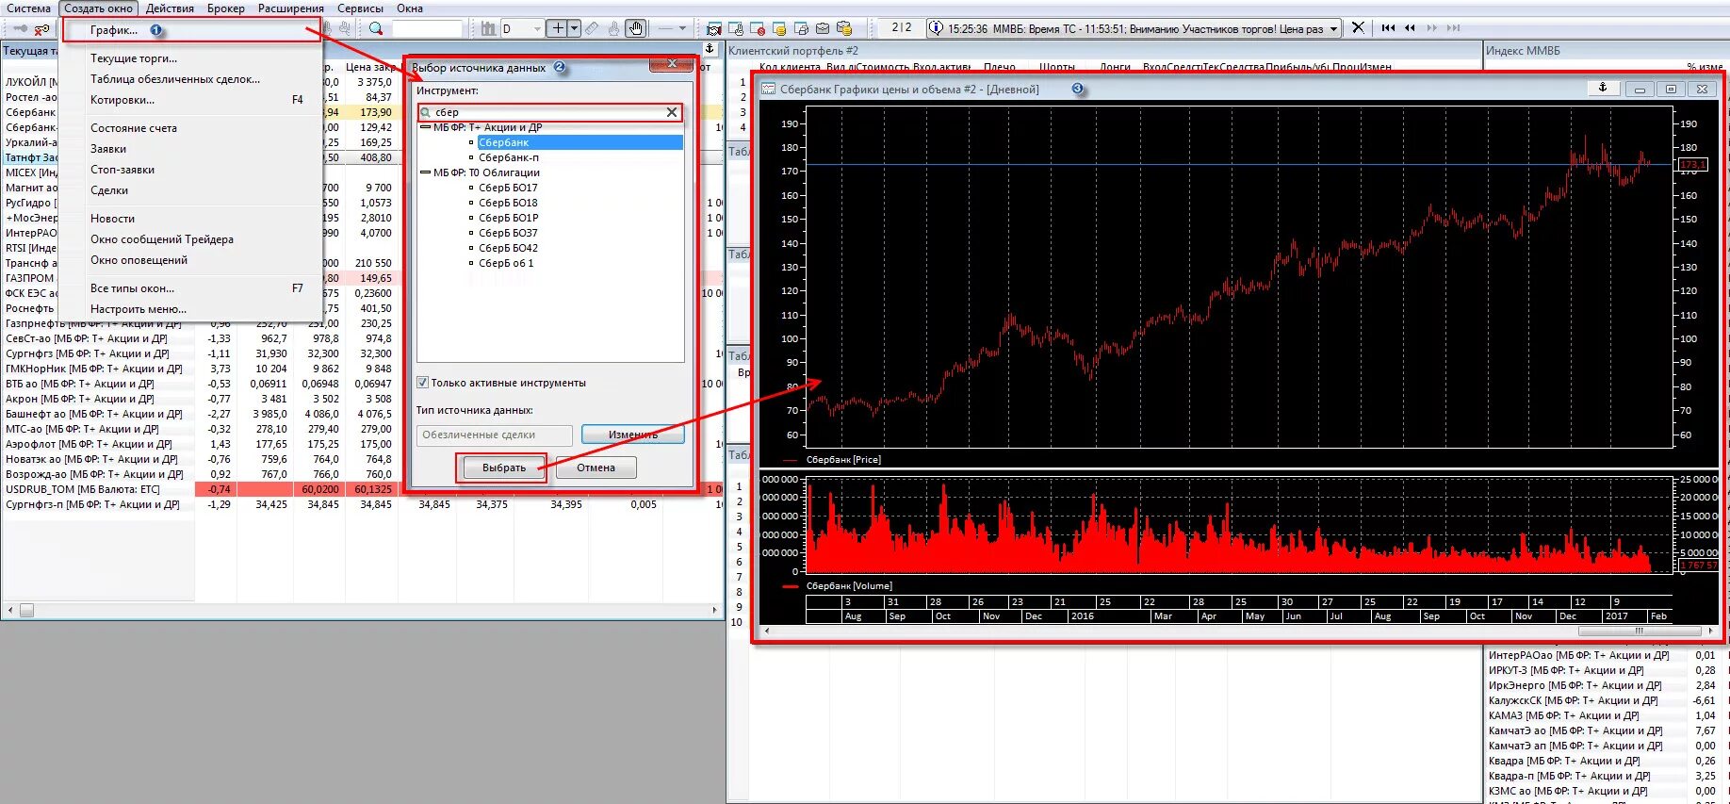Click the 'Выбрать' button
Screen dimensions: 1730x804
pyautogui.click(x=504, y=468)
